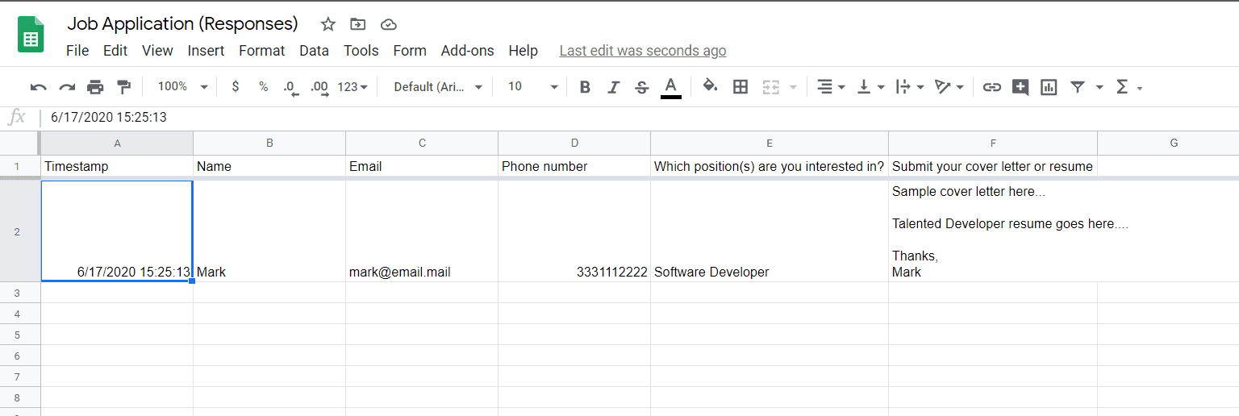
Task: Toggle bold formatting
Action: tap(585, 87)
